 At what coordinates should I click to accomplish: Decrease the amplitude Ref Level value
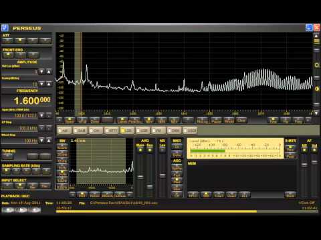pos(41,71)
